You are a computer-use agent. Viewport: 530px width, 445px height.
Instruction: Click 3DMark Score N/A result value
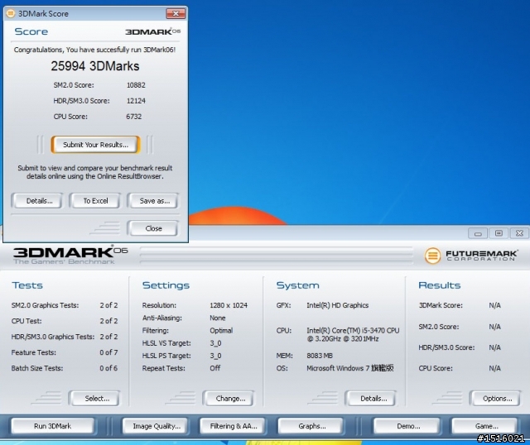coord(494,305)
